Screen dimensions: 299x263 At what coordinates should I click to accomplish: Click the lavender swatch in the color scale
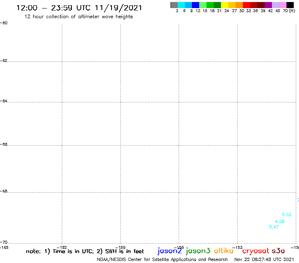coord(275,5)
